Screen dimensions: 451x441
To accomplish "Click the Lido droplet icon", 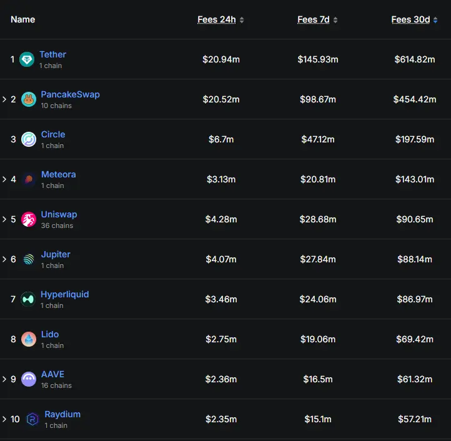I will (x=29, y=339).
